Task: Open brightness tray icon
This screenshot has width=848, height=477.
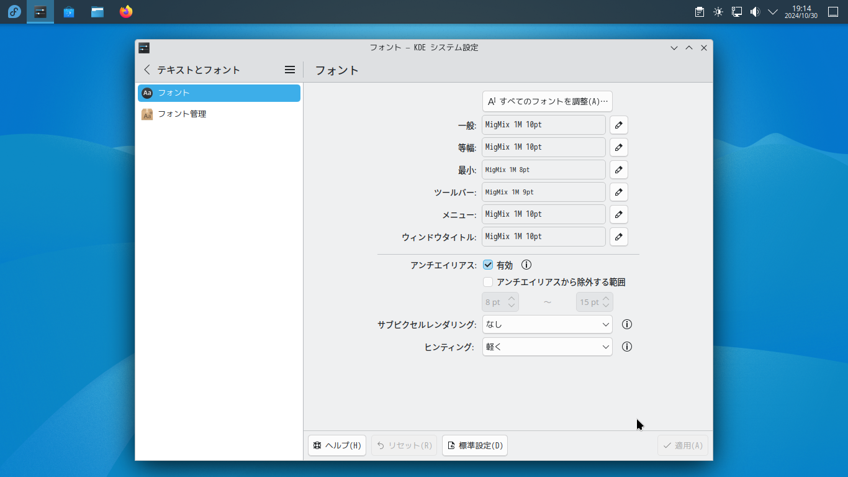Action: [x=718, y=12]
